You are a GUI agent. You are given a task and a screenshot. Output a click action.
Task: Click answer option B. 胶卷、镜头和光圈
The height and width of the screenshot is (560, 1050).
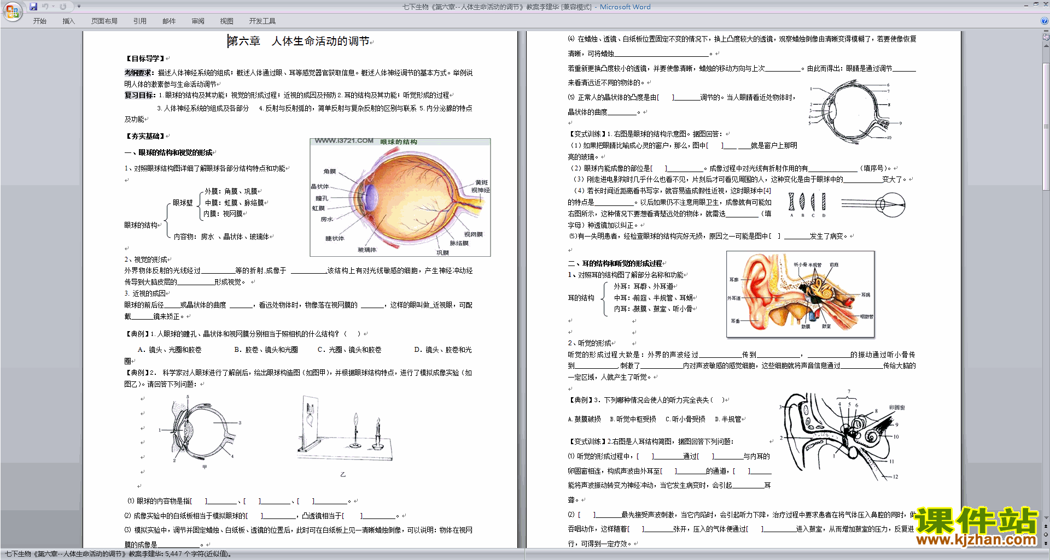click(x=266, y=350)
